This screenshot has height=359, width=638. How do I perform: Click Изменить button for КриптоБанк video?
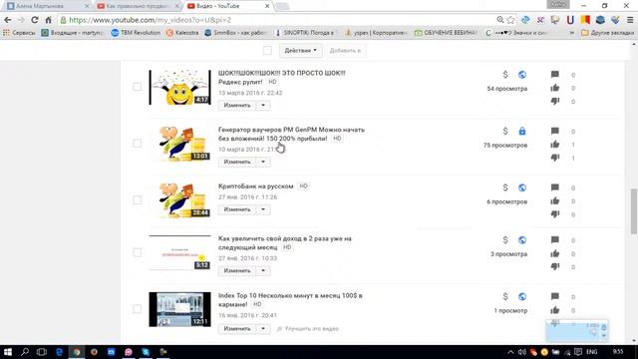[x=237, y=209]
